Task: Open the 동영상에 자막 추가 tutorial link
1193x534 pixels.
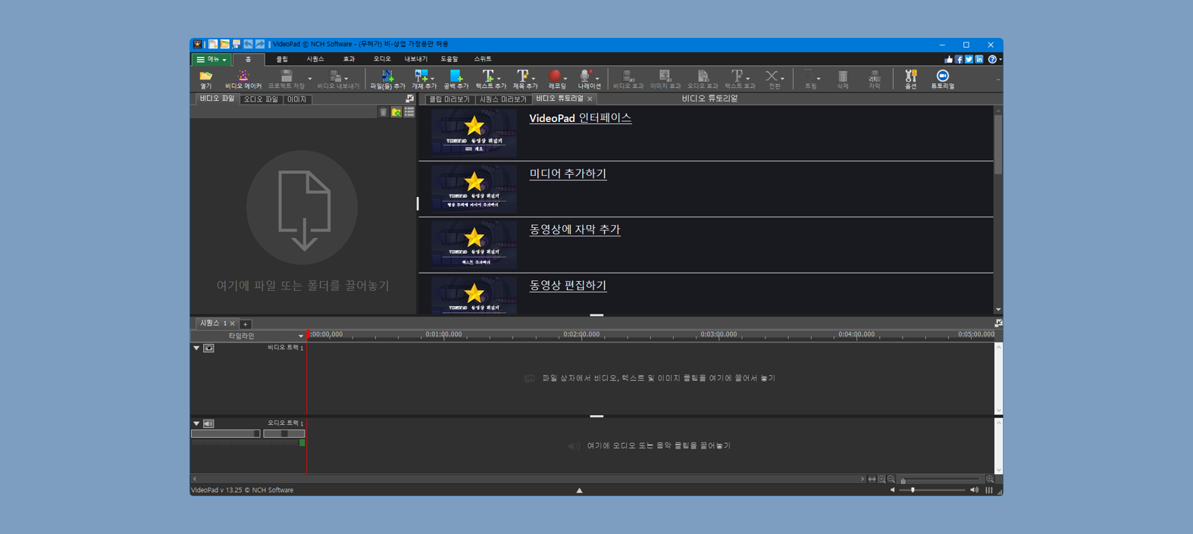Action: pyautogui.click(x=575, y=230)
